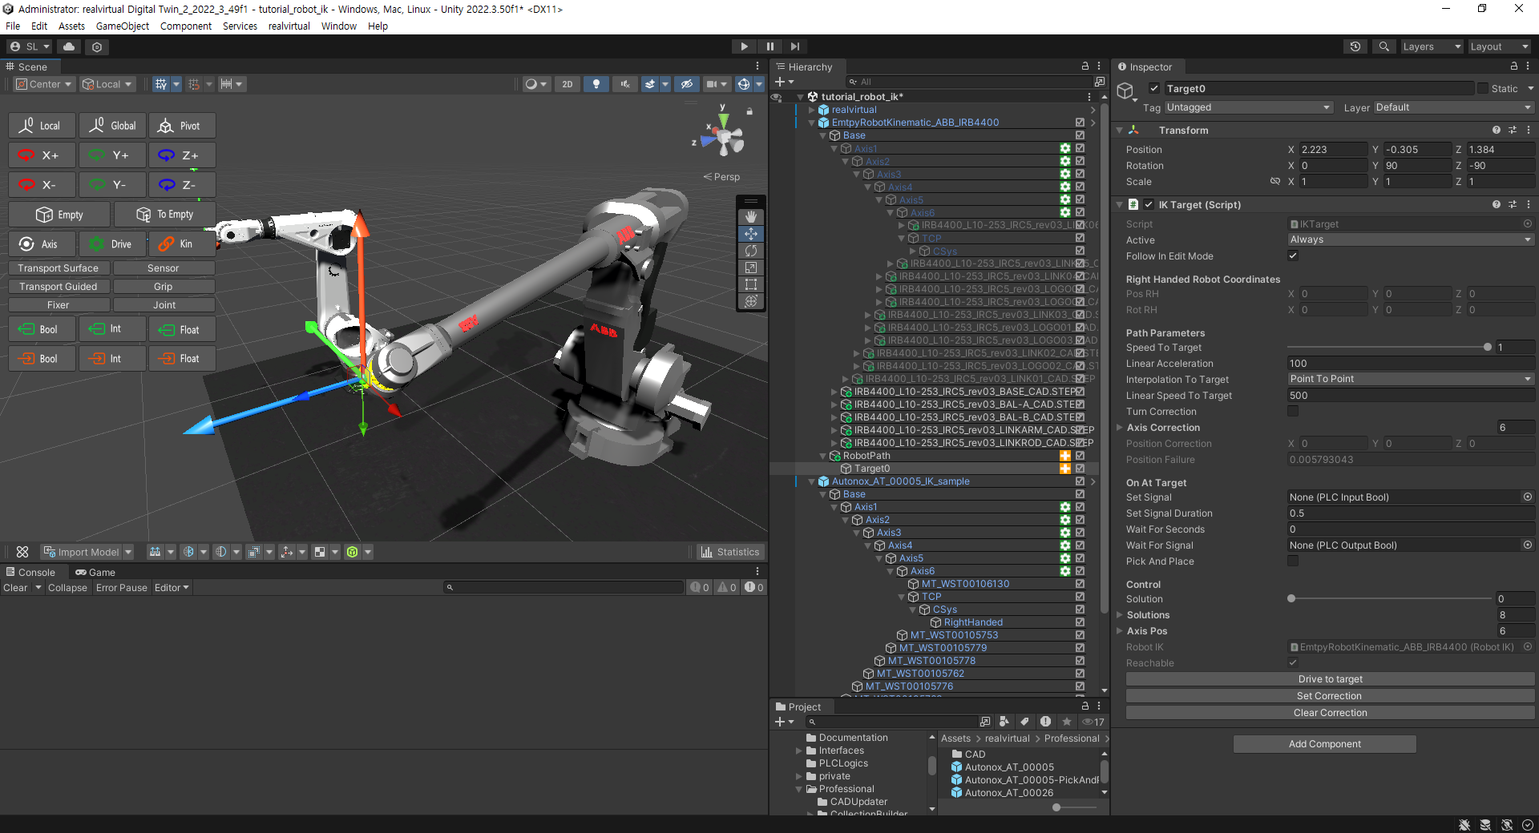Click the Pause button in the toolbar
Image resolution: width=1539 pixels, height=833 pixels.
point(769,46)
